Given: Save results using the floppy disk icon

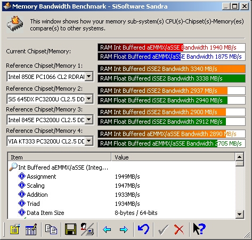Looking at the screenshot, I should [x=70, y=229].
